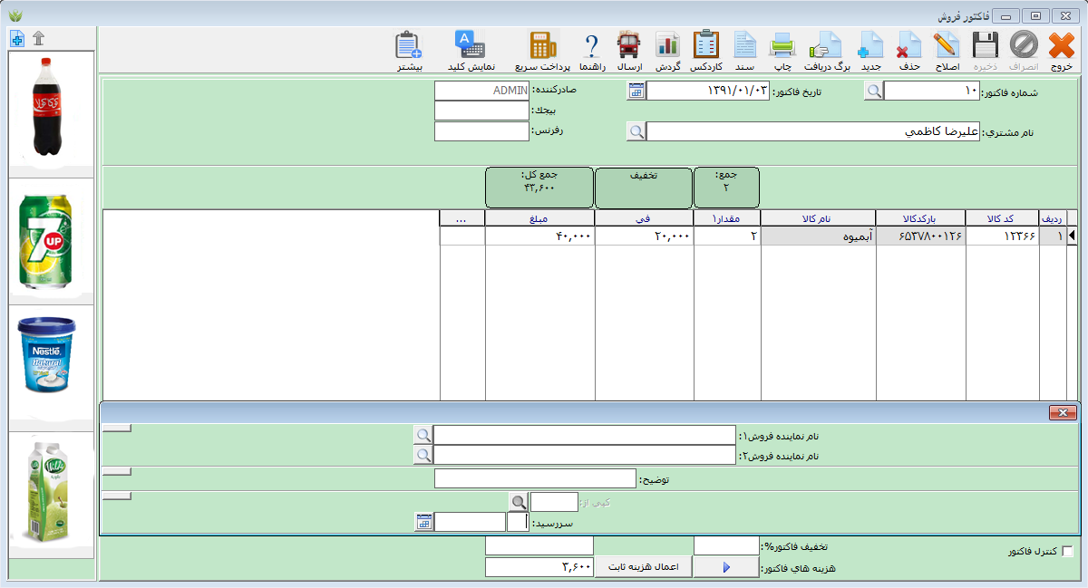1088x588 pixels.
Task: Click the blue arrow next to invoice costs
Action: click(x=725, y=567)
